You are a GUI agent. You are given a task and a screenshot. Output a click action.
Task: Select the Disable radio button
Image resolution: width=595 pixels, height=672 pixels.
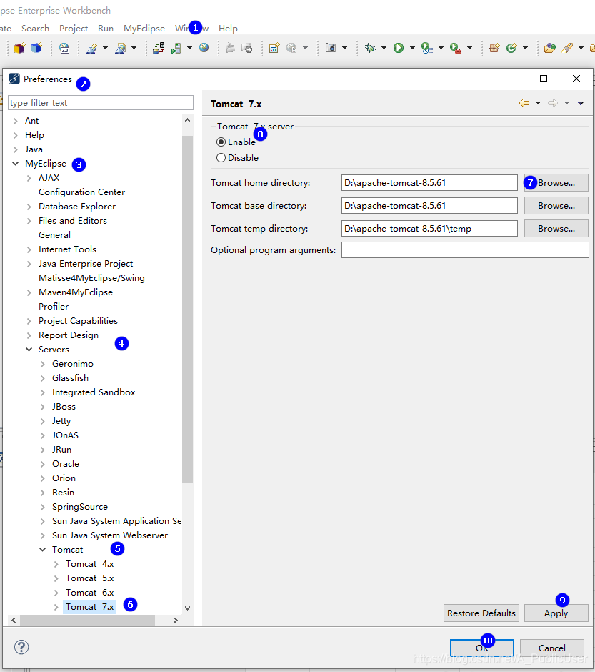point(221,158)
